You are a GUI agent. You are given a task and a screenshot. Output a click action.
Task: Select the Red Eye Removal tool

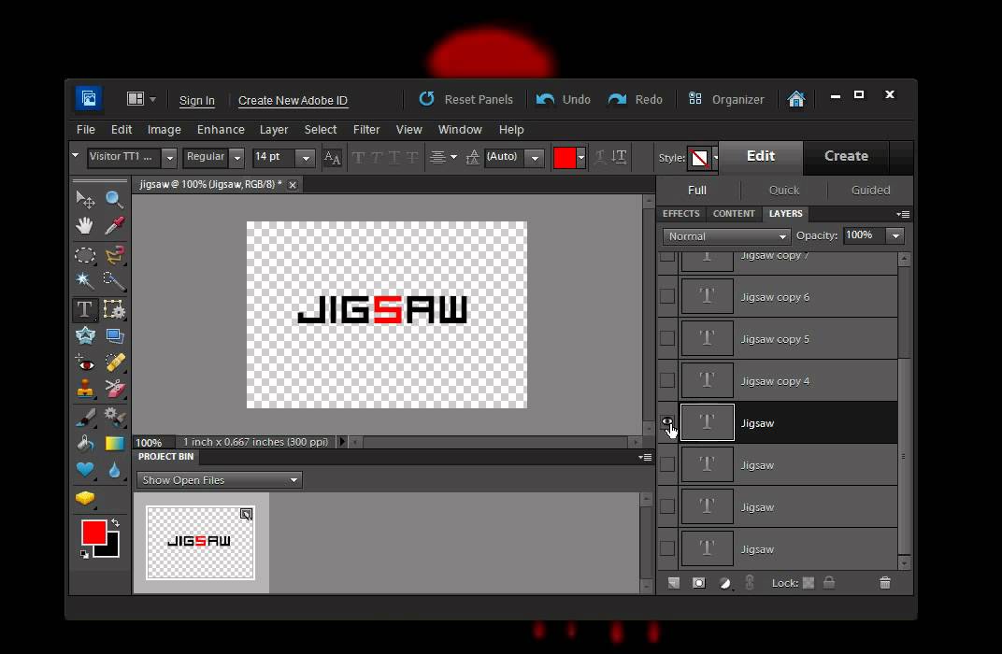85,363
